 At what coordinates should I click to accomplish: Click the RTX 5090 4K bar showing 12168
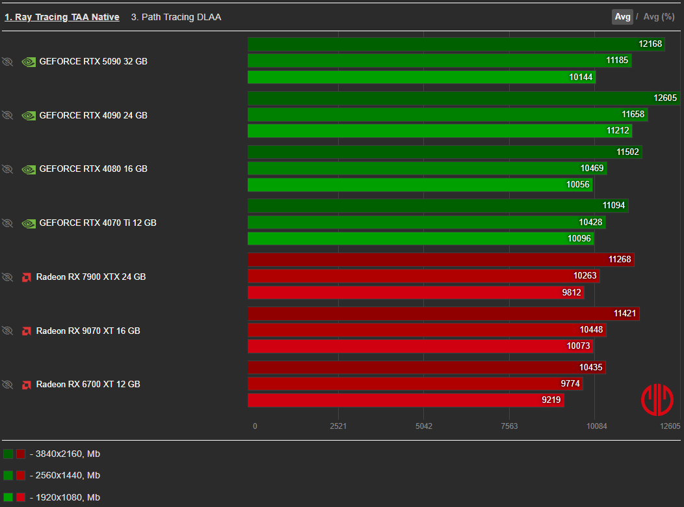click(456, 44)
